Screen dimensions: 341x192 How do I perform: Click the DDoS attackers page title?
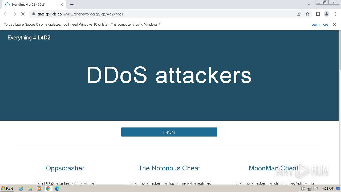169,75
